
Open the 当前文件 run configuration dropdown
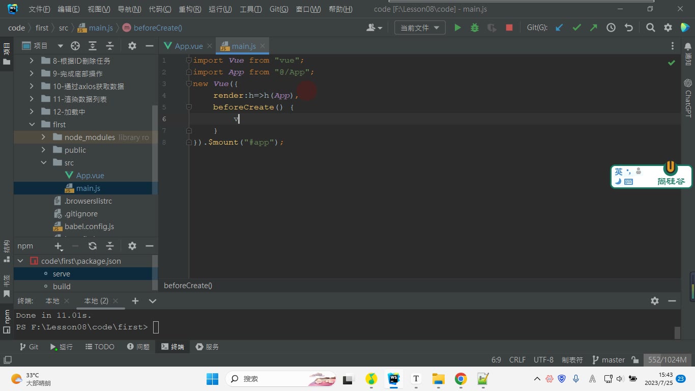tap(420, 28)
